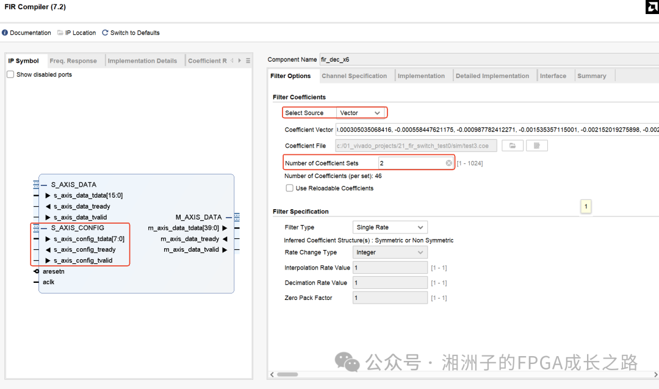Enable Use Reloadable Coefficients
This screenshot has width=659, height=389.
tap(290, 188)
